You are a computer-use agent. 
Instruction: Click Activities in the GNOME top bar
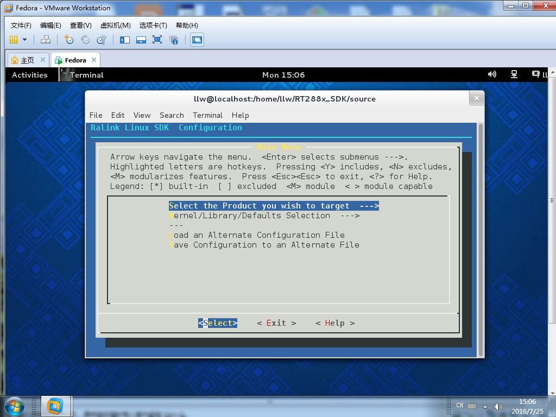pos(30,75)
